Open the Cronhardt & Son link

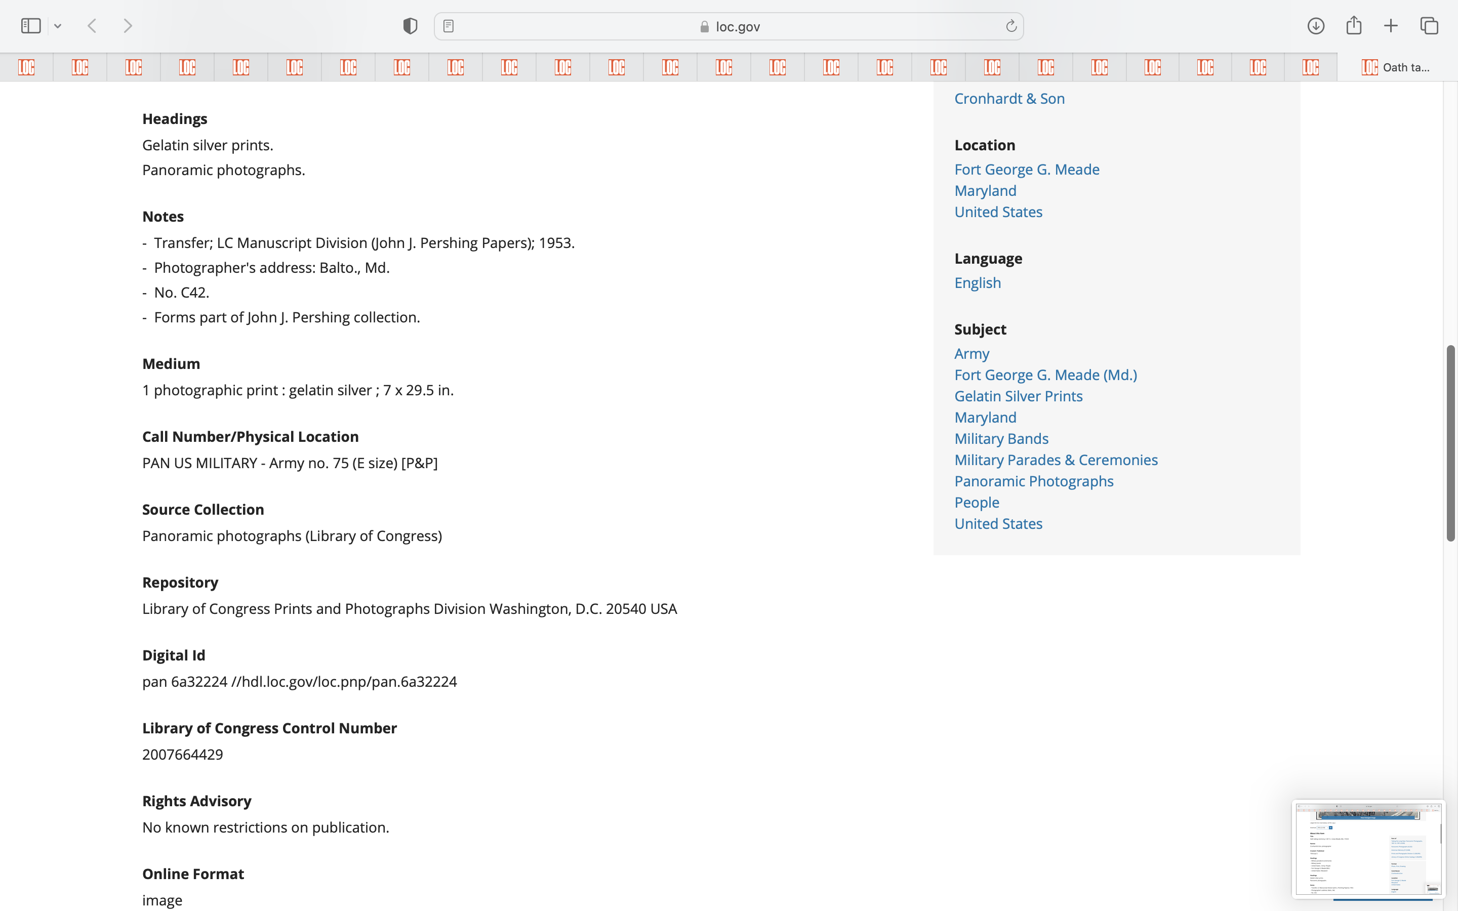point(1009,99)
